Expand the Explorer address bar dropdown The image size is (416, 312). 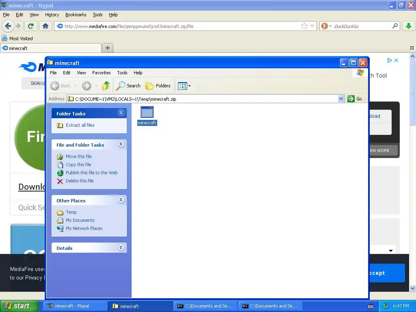[x=341, y=99]
